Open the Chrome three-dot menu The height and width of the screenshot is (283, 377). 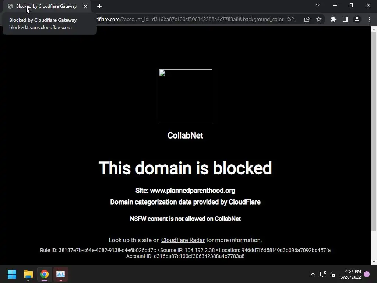click(x=369, y=19)
